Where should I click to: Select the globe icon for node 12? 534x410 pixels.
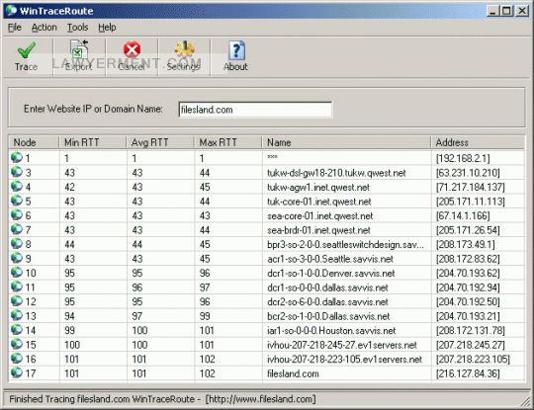point(17,300)
